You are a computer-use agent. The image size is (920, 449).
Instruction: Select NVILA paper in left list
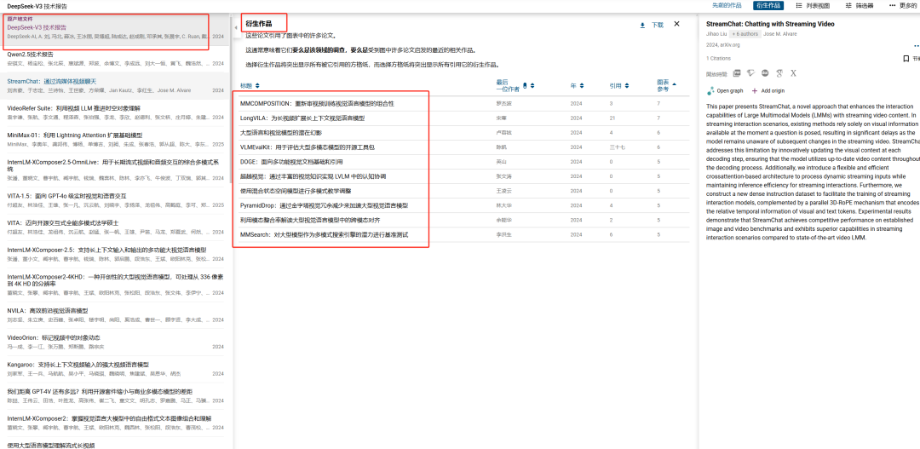[x=115, y=315]
